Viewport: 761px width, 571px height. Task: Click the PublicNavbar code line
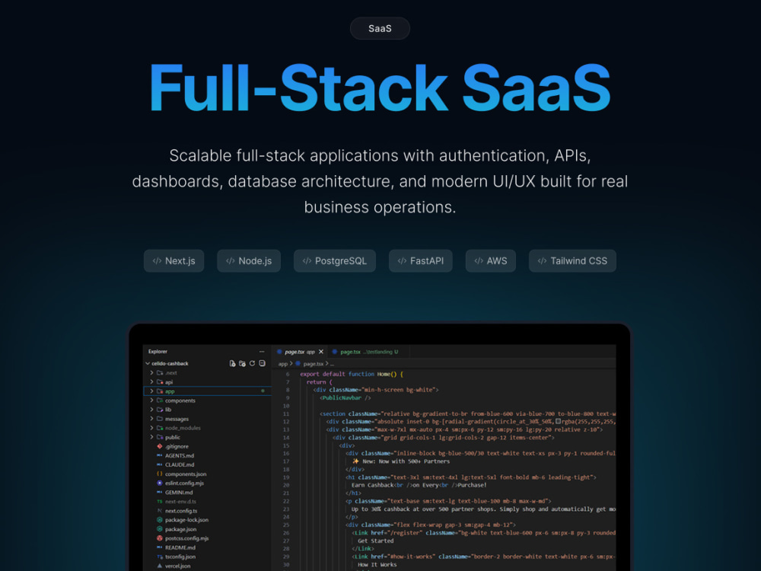pos(345,397)
